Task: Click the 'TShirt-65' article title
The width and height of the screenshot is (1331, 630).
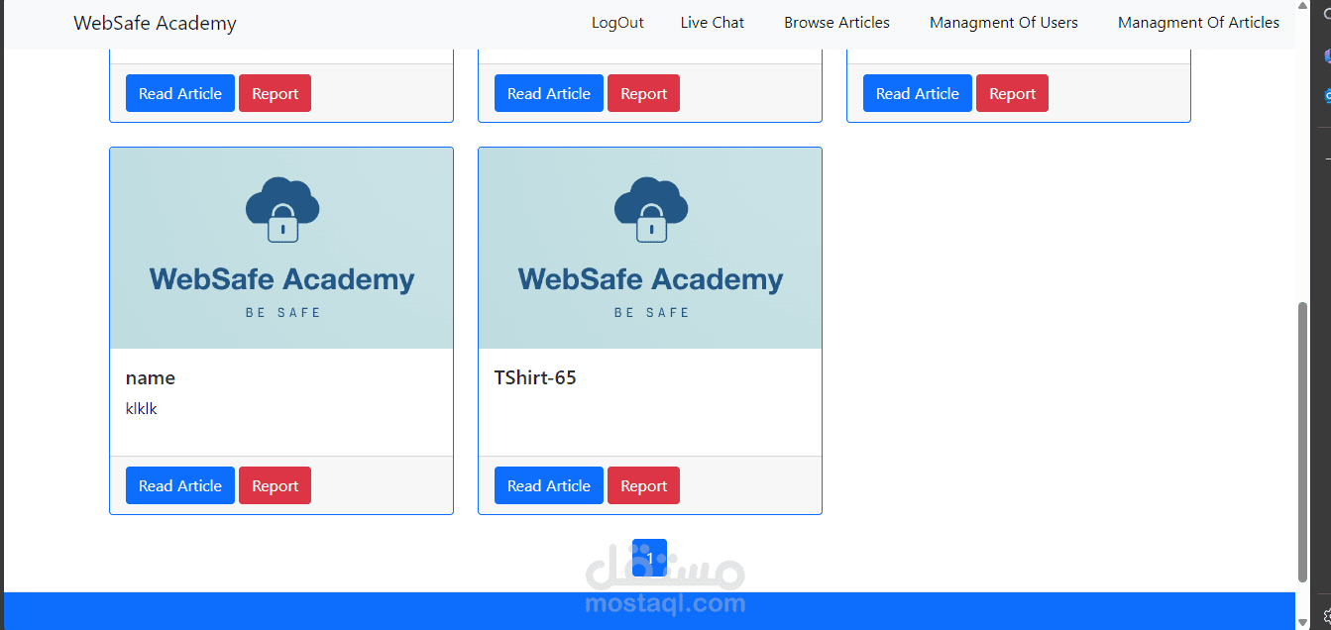Action: pos(535,377)
